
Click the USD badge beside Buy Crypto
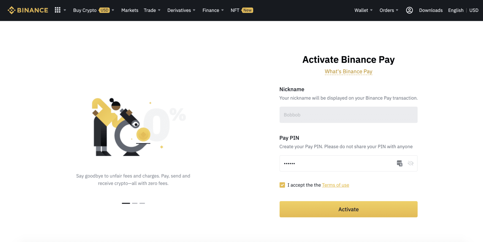105,10
